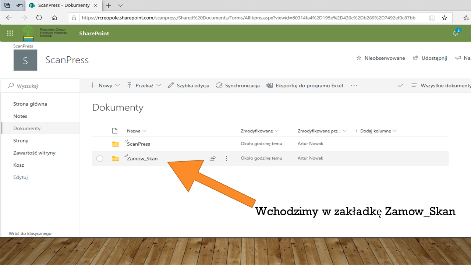
Task: Click Dodaj kolumnę add column
Action: [x=376, y=131]
